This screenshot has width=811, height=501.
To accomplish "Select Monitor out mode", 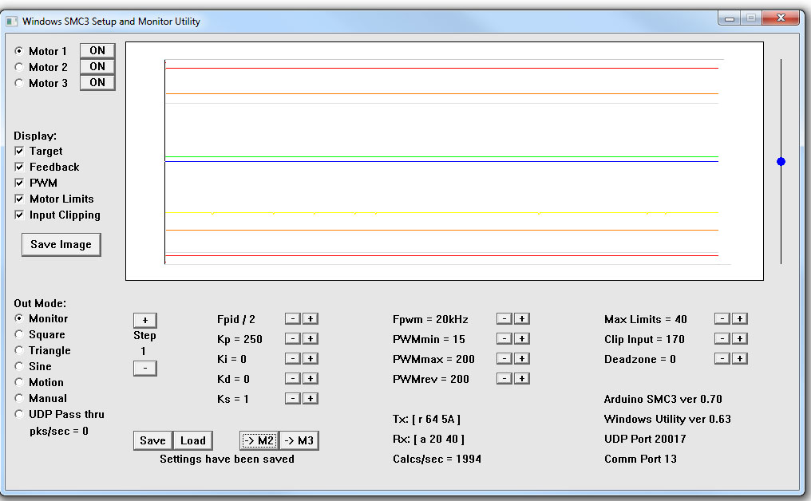I will click(x=19, y=318).
